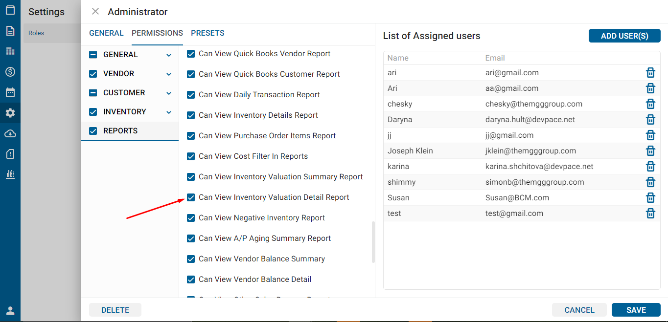
Task: Click the settings gear icon in sidebar
Action: point(10,113)
